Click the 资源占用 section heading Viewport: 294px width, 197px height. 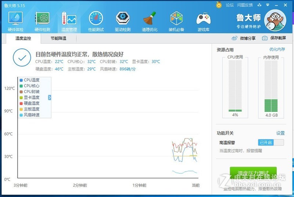pos(225,50)
